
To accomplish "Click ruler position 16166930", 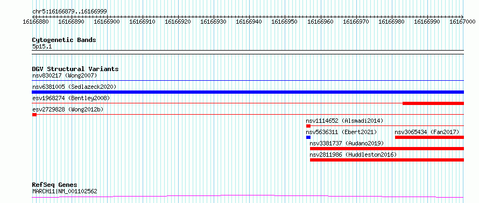I will tap(214, 22).
